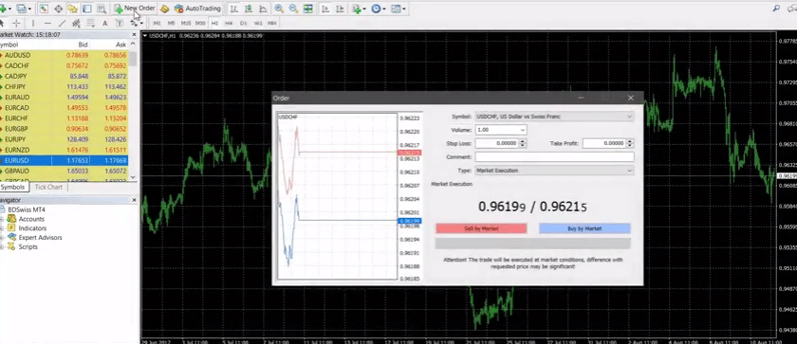Open the Profiles dropdown icon
This screenshot has height=344, width=797.
(24, 9)
